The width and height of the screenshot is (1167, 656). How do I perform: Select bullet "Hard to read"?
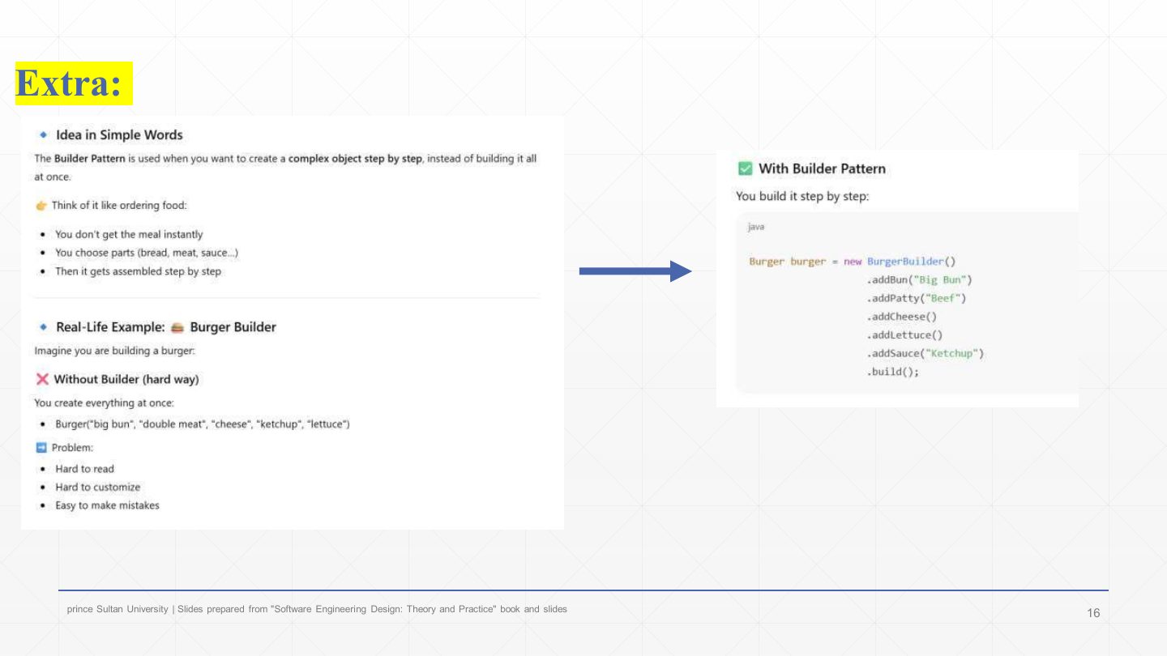pos(85,469)
